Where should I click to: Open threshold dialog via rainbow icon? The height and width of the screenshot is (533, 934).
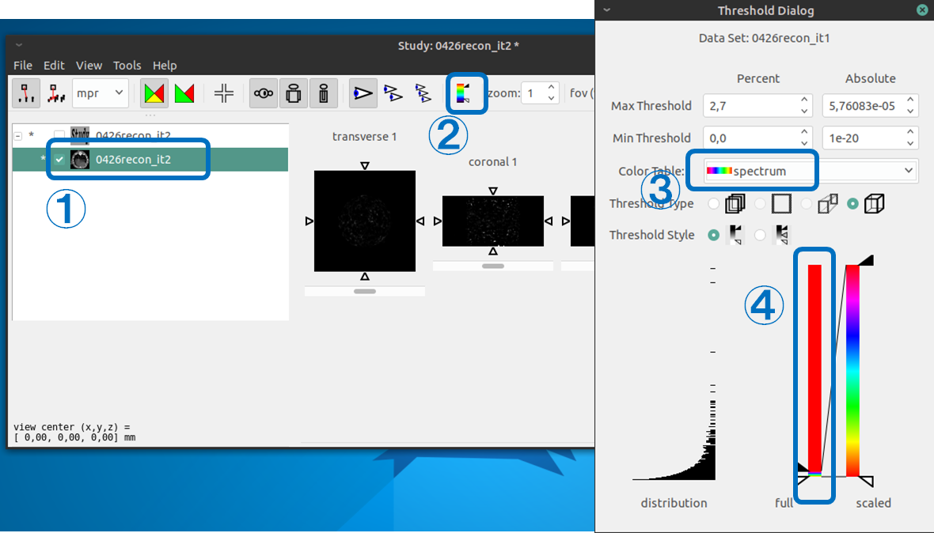point(463,93)
